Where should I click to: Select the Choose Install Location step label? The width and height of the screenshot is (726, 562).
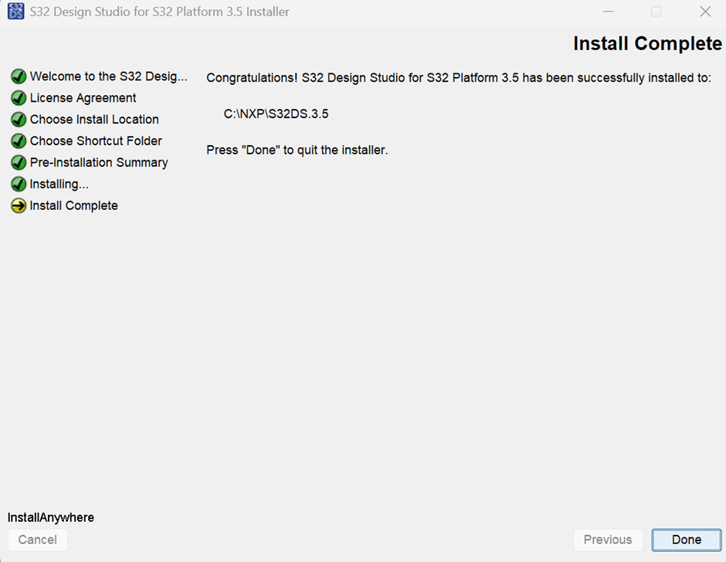(x=94, y=120)
